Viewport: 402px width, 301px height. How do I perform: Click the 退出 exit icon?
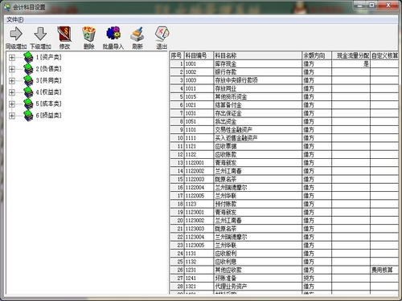pos(162,34)
